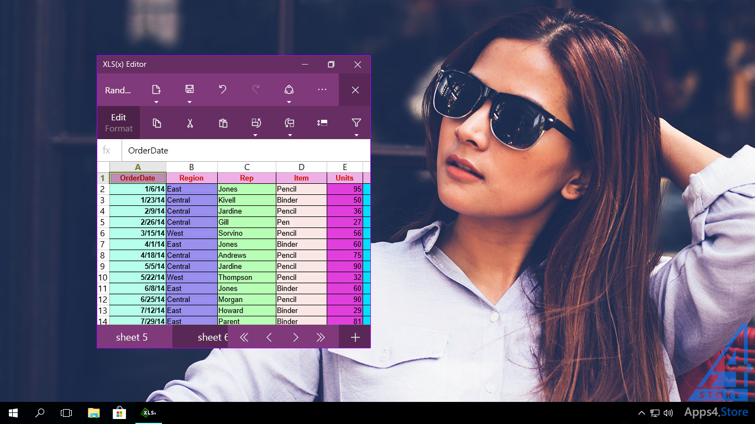
Task: Select the cell containing Sorvino
Action: point(247,233)
